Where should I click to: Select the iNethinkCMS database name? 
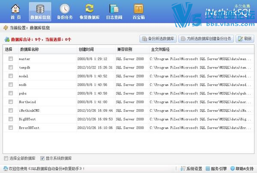click(29, 110)
